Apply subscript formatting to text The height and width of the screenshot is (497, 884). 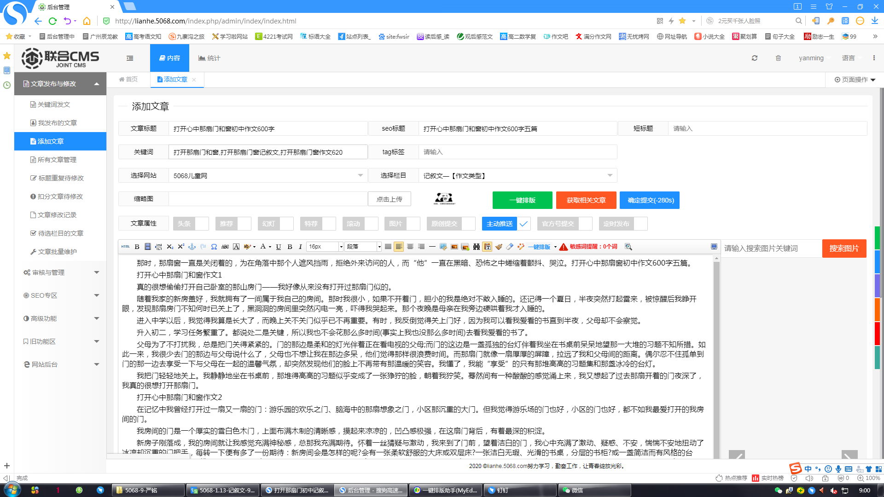[x=170, y=247]
